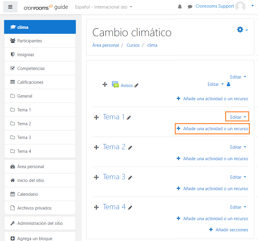
Task: Open the notifications bell icon
Action: click(180, 6)
